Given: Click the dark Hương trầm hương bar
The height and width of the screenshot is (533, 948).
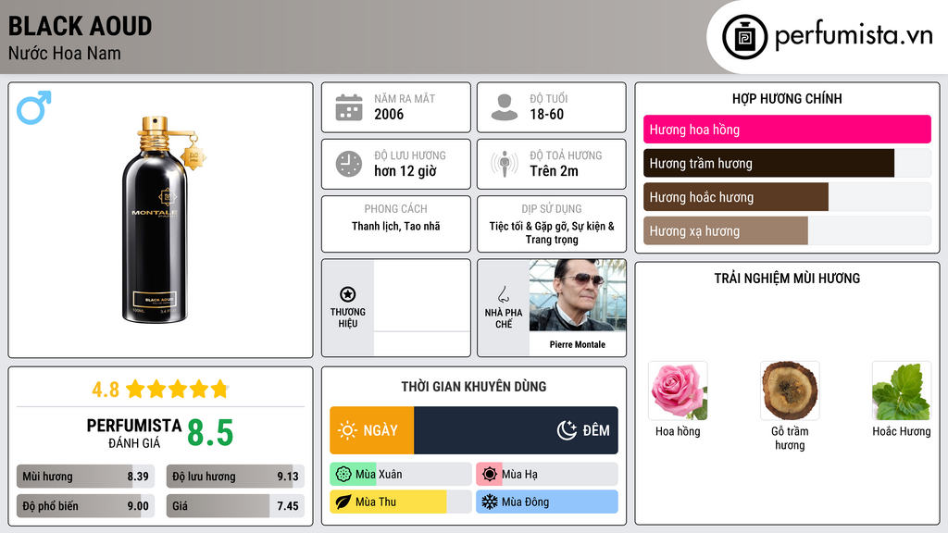Looking at the screenshot, I should tap(769, 163).
